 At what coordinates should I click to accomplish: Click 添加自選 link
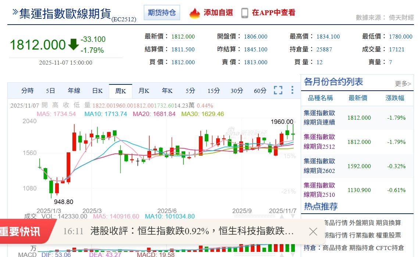(x=218, y=13)
